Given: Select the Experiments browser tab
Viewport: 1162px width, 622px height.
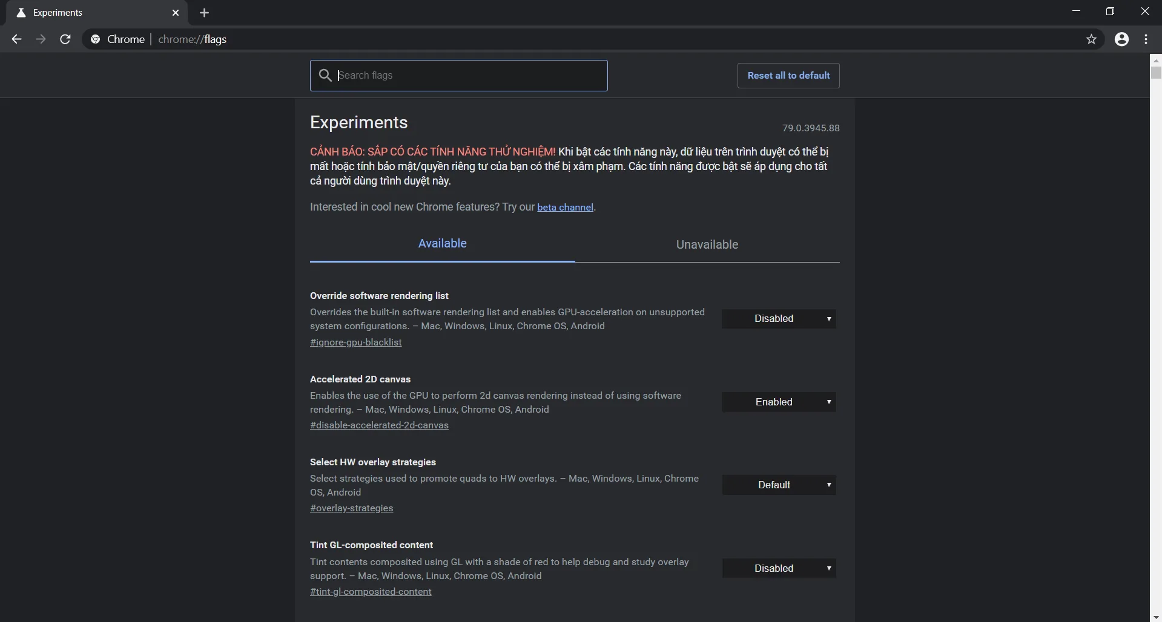Looking at the screenshot, I should point(97,13).
